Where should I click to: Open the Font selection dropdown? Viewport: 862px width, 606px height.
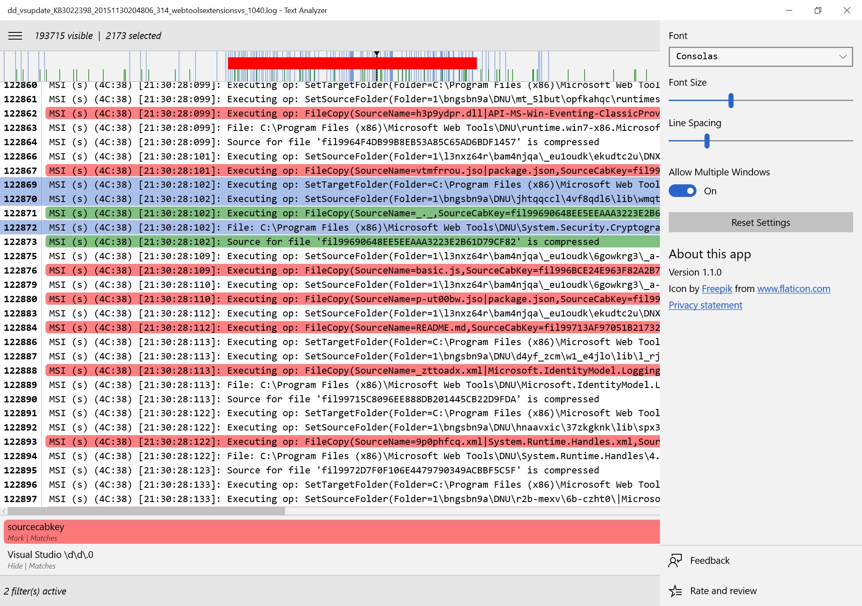tap(760, 56)
